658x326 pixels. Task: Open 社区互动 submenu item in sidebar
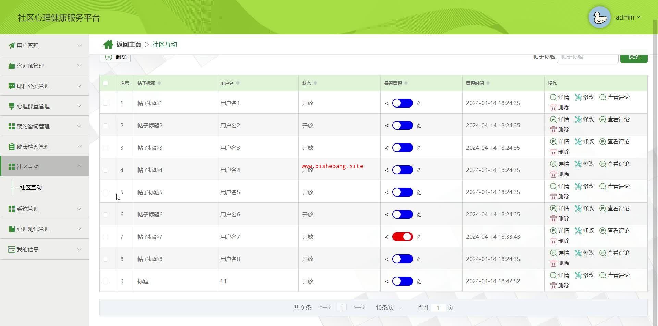pyautogui.click(x=31, y=188)
